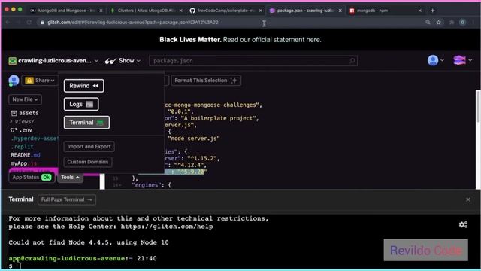Click browser profile avatar icon
This screenshot has width=481, height=271.
point(463,23)
